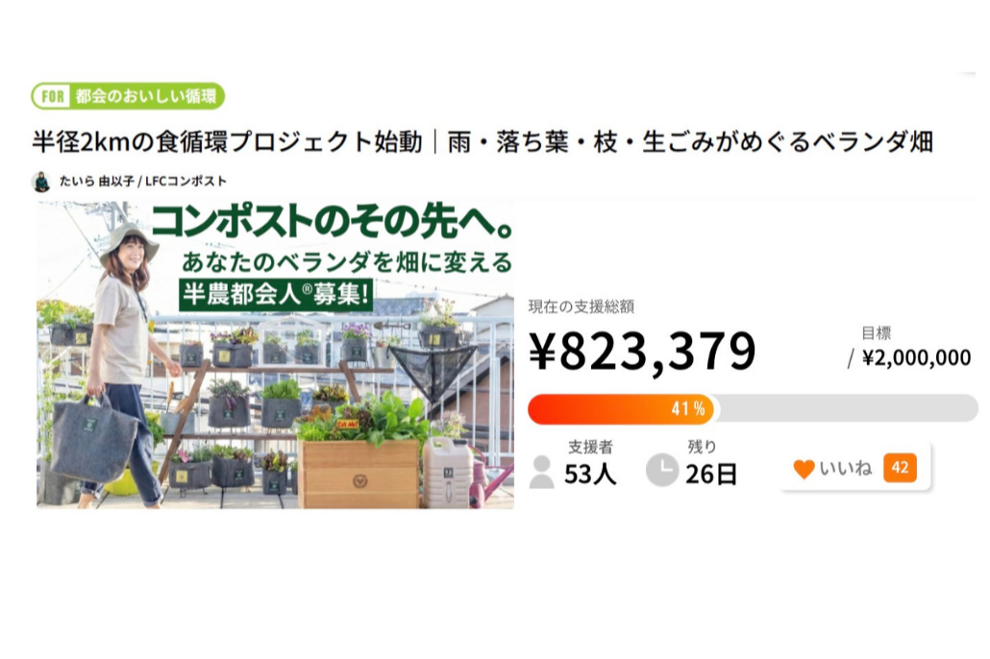This screenshot has height=659, width=990.
Task: Click the 半農都会人募集! banner in image
Action: [277, 294]
